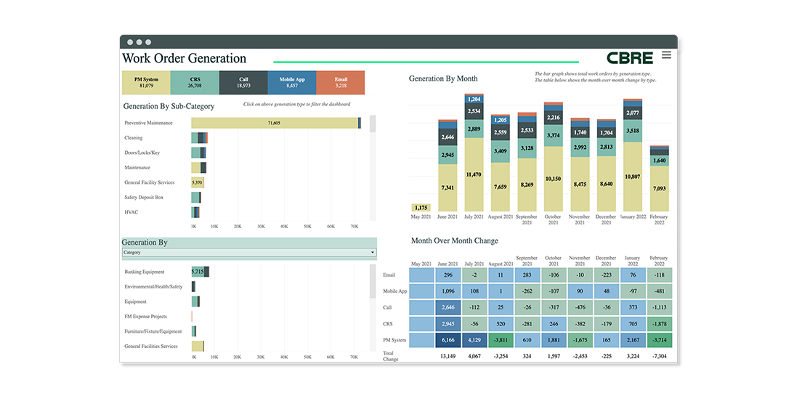The height and width of the screenshot is (401, 802).
Task: Click the CBRE logo
Action: point(630,58)
